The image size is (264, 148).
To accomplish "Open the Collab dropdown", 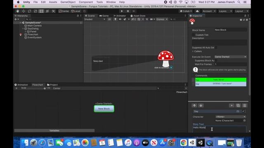I will (x=186, y=11).
